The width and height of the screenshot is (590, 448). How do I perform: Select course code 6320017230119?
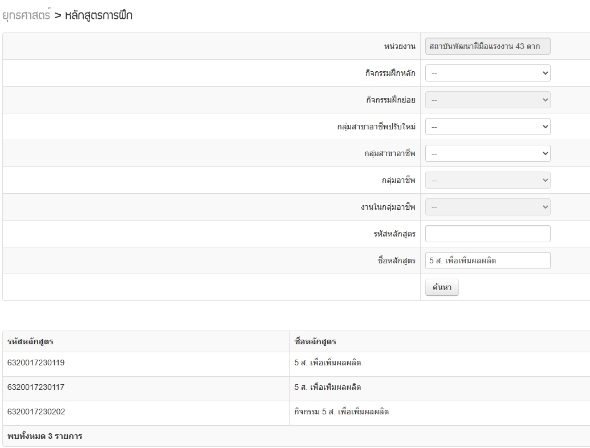pyautogui.click(x=36, y=363)
